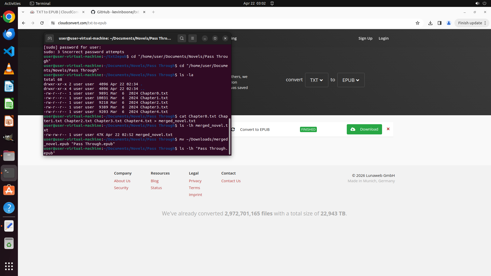Switch to GitHub kevinboone tab

[118, 12]
